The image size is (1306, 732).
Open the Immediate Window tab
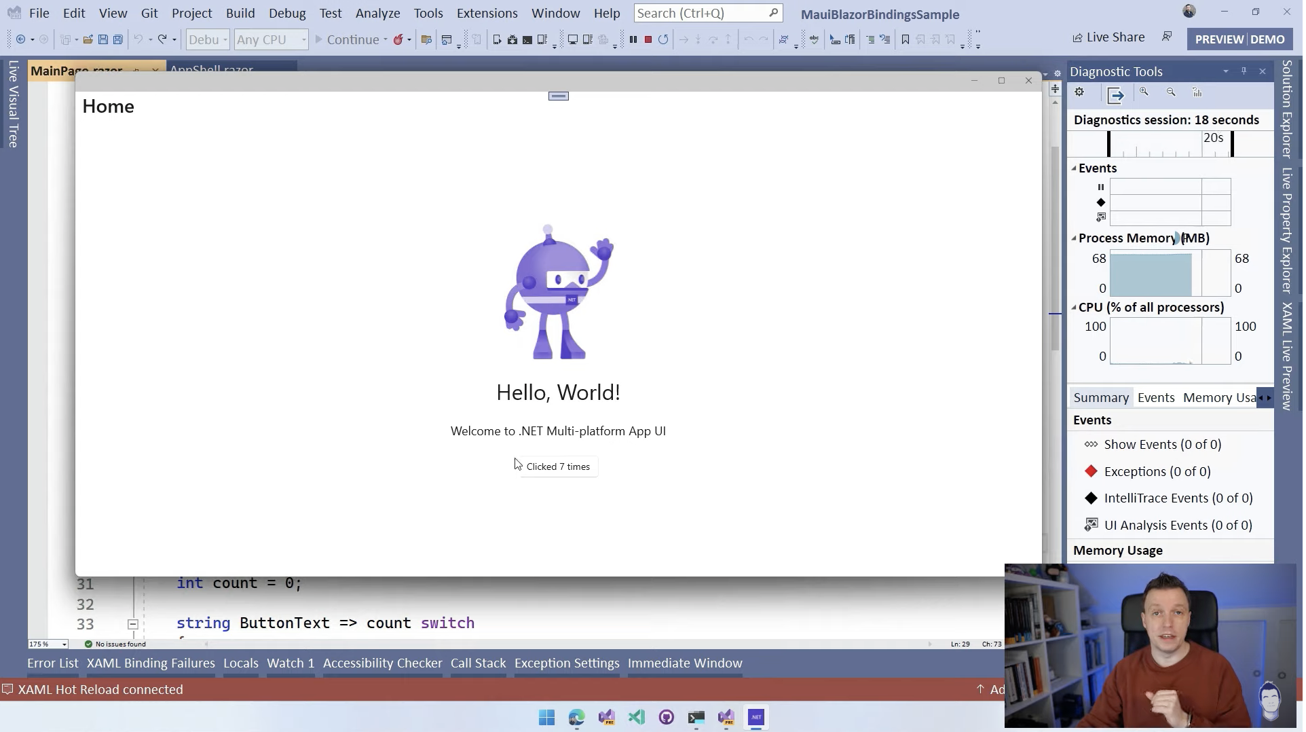click(x=685, y=663)
